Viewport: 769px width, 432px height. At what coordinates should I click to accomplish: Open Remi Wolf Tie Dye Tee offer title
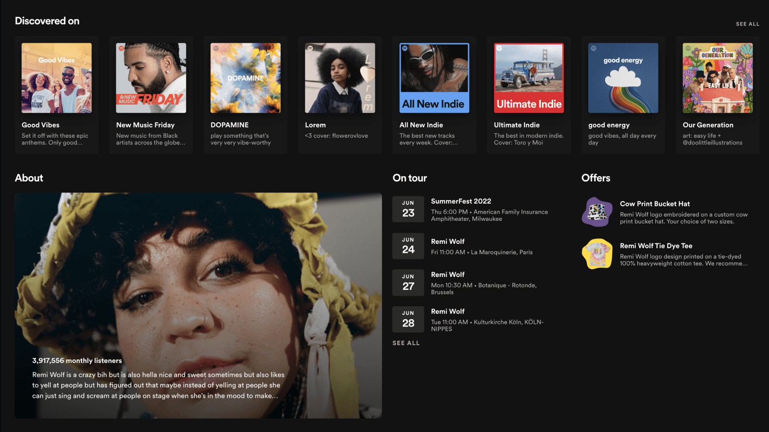656,246
